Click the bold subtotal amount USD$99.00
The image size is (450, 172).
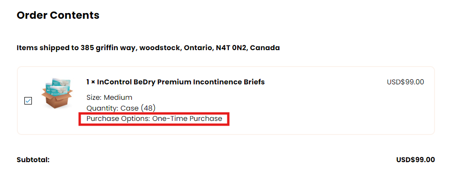coord(415,160)
